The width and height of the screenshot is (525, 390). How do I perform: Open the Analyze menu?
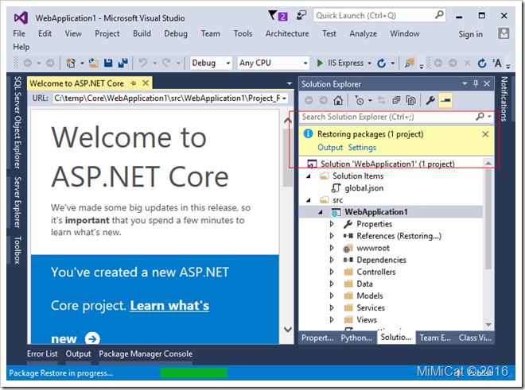click(364, 33)
